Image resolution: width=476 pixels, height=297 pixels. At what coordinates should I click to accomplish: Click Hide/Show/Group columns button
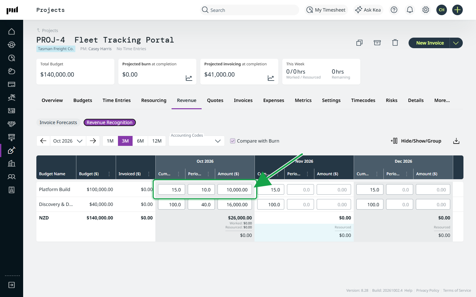coord(416,141)
